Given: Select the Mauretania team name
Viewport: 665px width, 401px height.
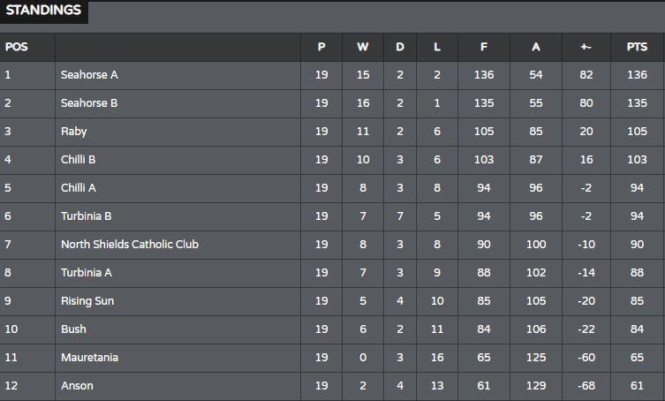Looking at the screenshot, I should pos(89,358).
